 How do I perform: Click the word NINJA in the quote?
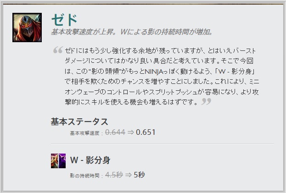(154, 72)
